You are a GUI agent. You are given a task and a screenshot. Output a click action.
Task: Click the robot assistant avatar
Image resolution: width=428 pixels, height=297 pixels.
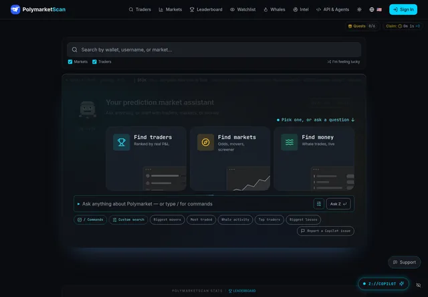[88, 110]
